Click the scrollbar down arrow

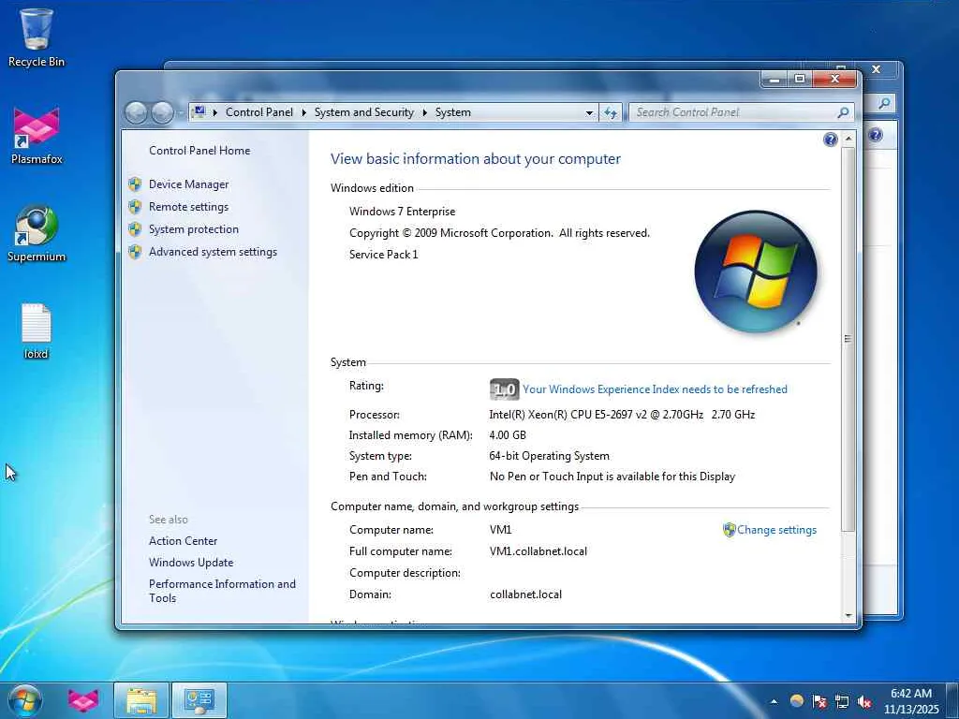[x=848, y=616]
